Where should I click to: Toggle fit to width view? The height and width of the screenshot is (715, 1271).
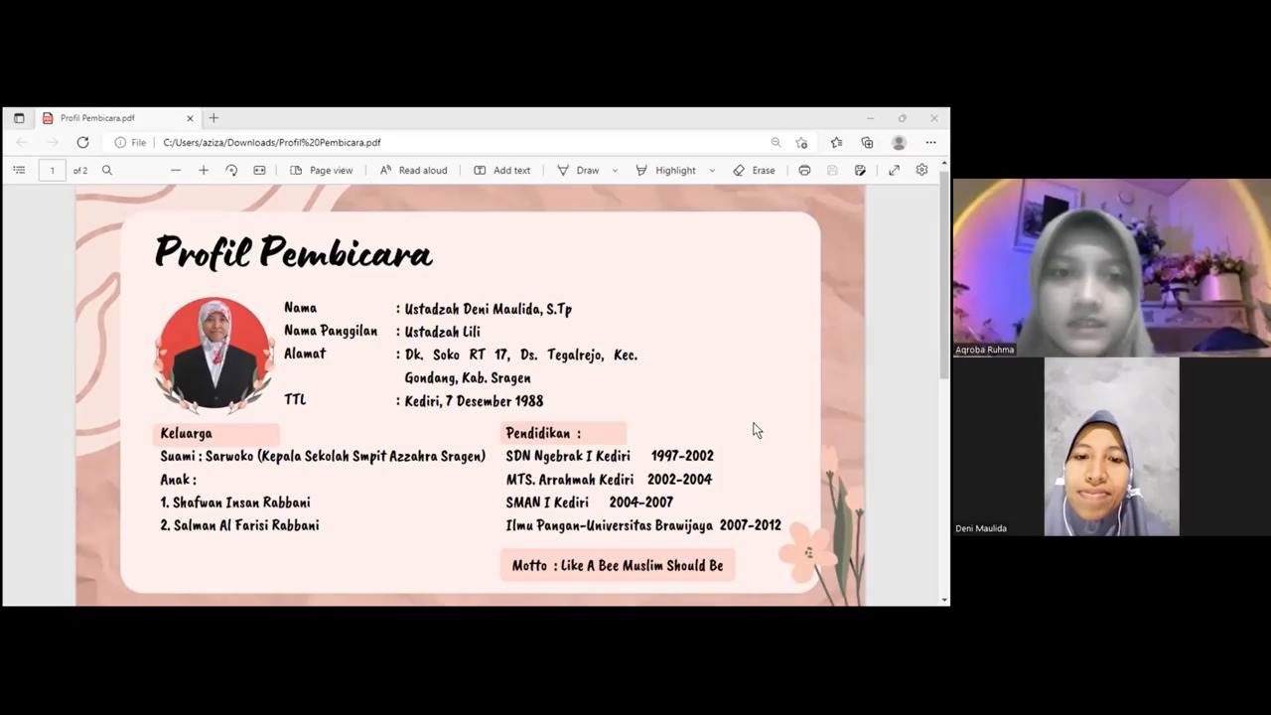point(259,170)
